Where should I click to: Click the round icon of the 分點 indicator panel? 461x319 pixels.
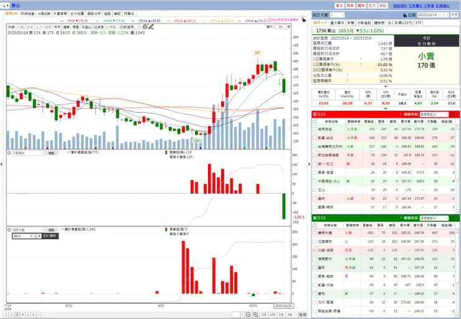coord(9,153)
